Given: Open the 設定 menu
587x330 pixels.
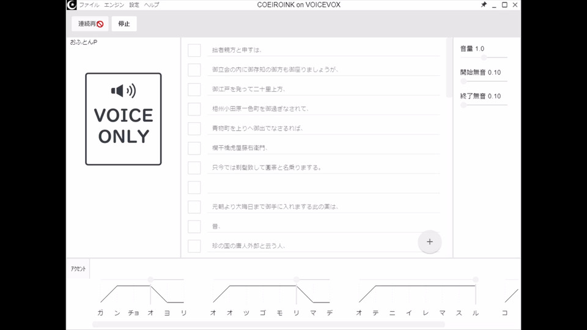Looking at the screenshot, I should pos(134,5).
